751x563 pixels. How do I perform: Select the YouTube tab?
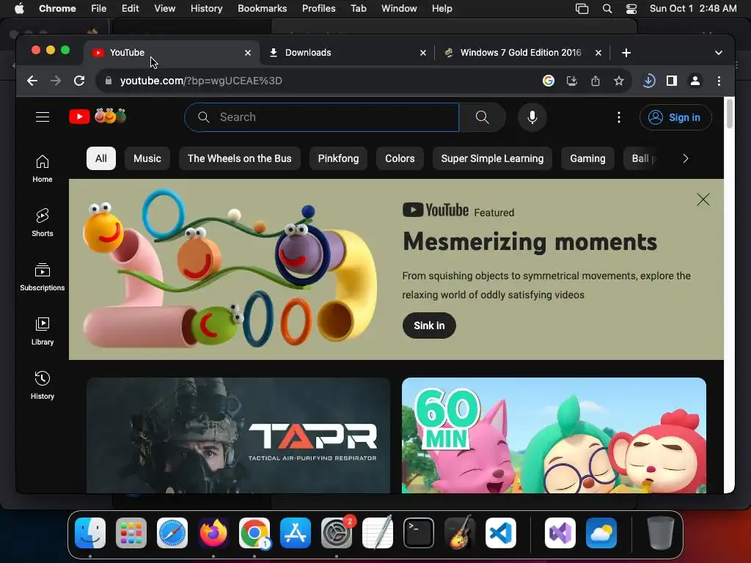[172, 53]
